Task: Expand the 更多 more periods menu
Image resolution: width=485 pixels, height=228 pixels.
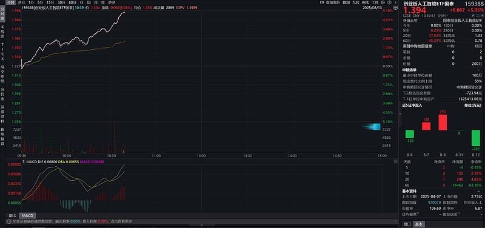Action: (112, 2)
